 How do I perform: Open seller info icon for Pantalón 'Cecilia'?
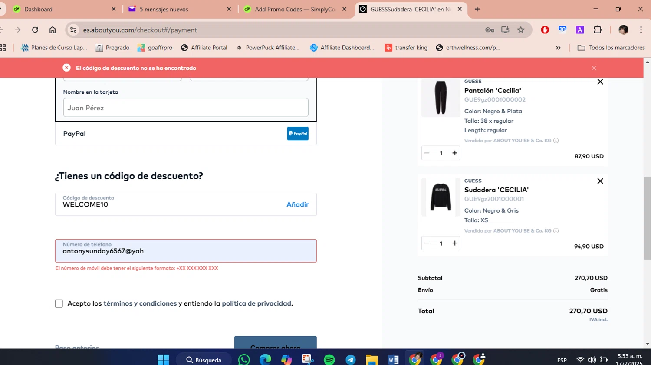point(556,141)
